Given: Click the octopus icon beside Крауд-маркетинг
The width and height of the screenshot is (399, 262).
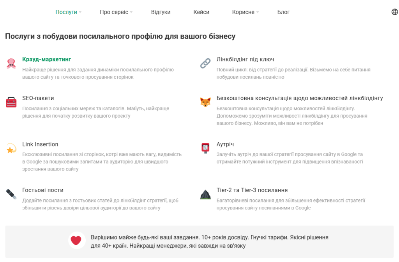Looking at the screenshot, I should 11,63.
